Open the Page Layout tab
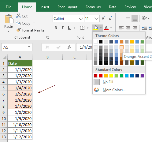This screenshot has height=142, width=152. coord(67,7)
